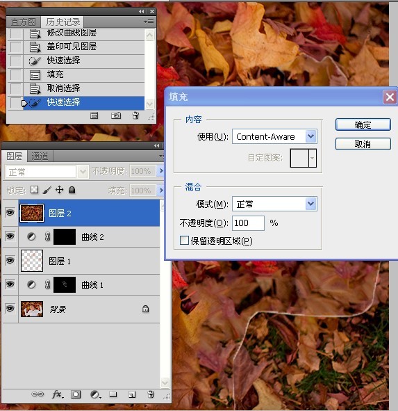Switch to 直方图 tab
398x411 pixels.
(x=24, y=22)
